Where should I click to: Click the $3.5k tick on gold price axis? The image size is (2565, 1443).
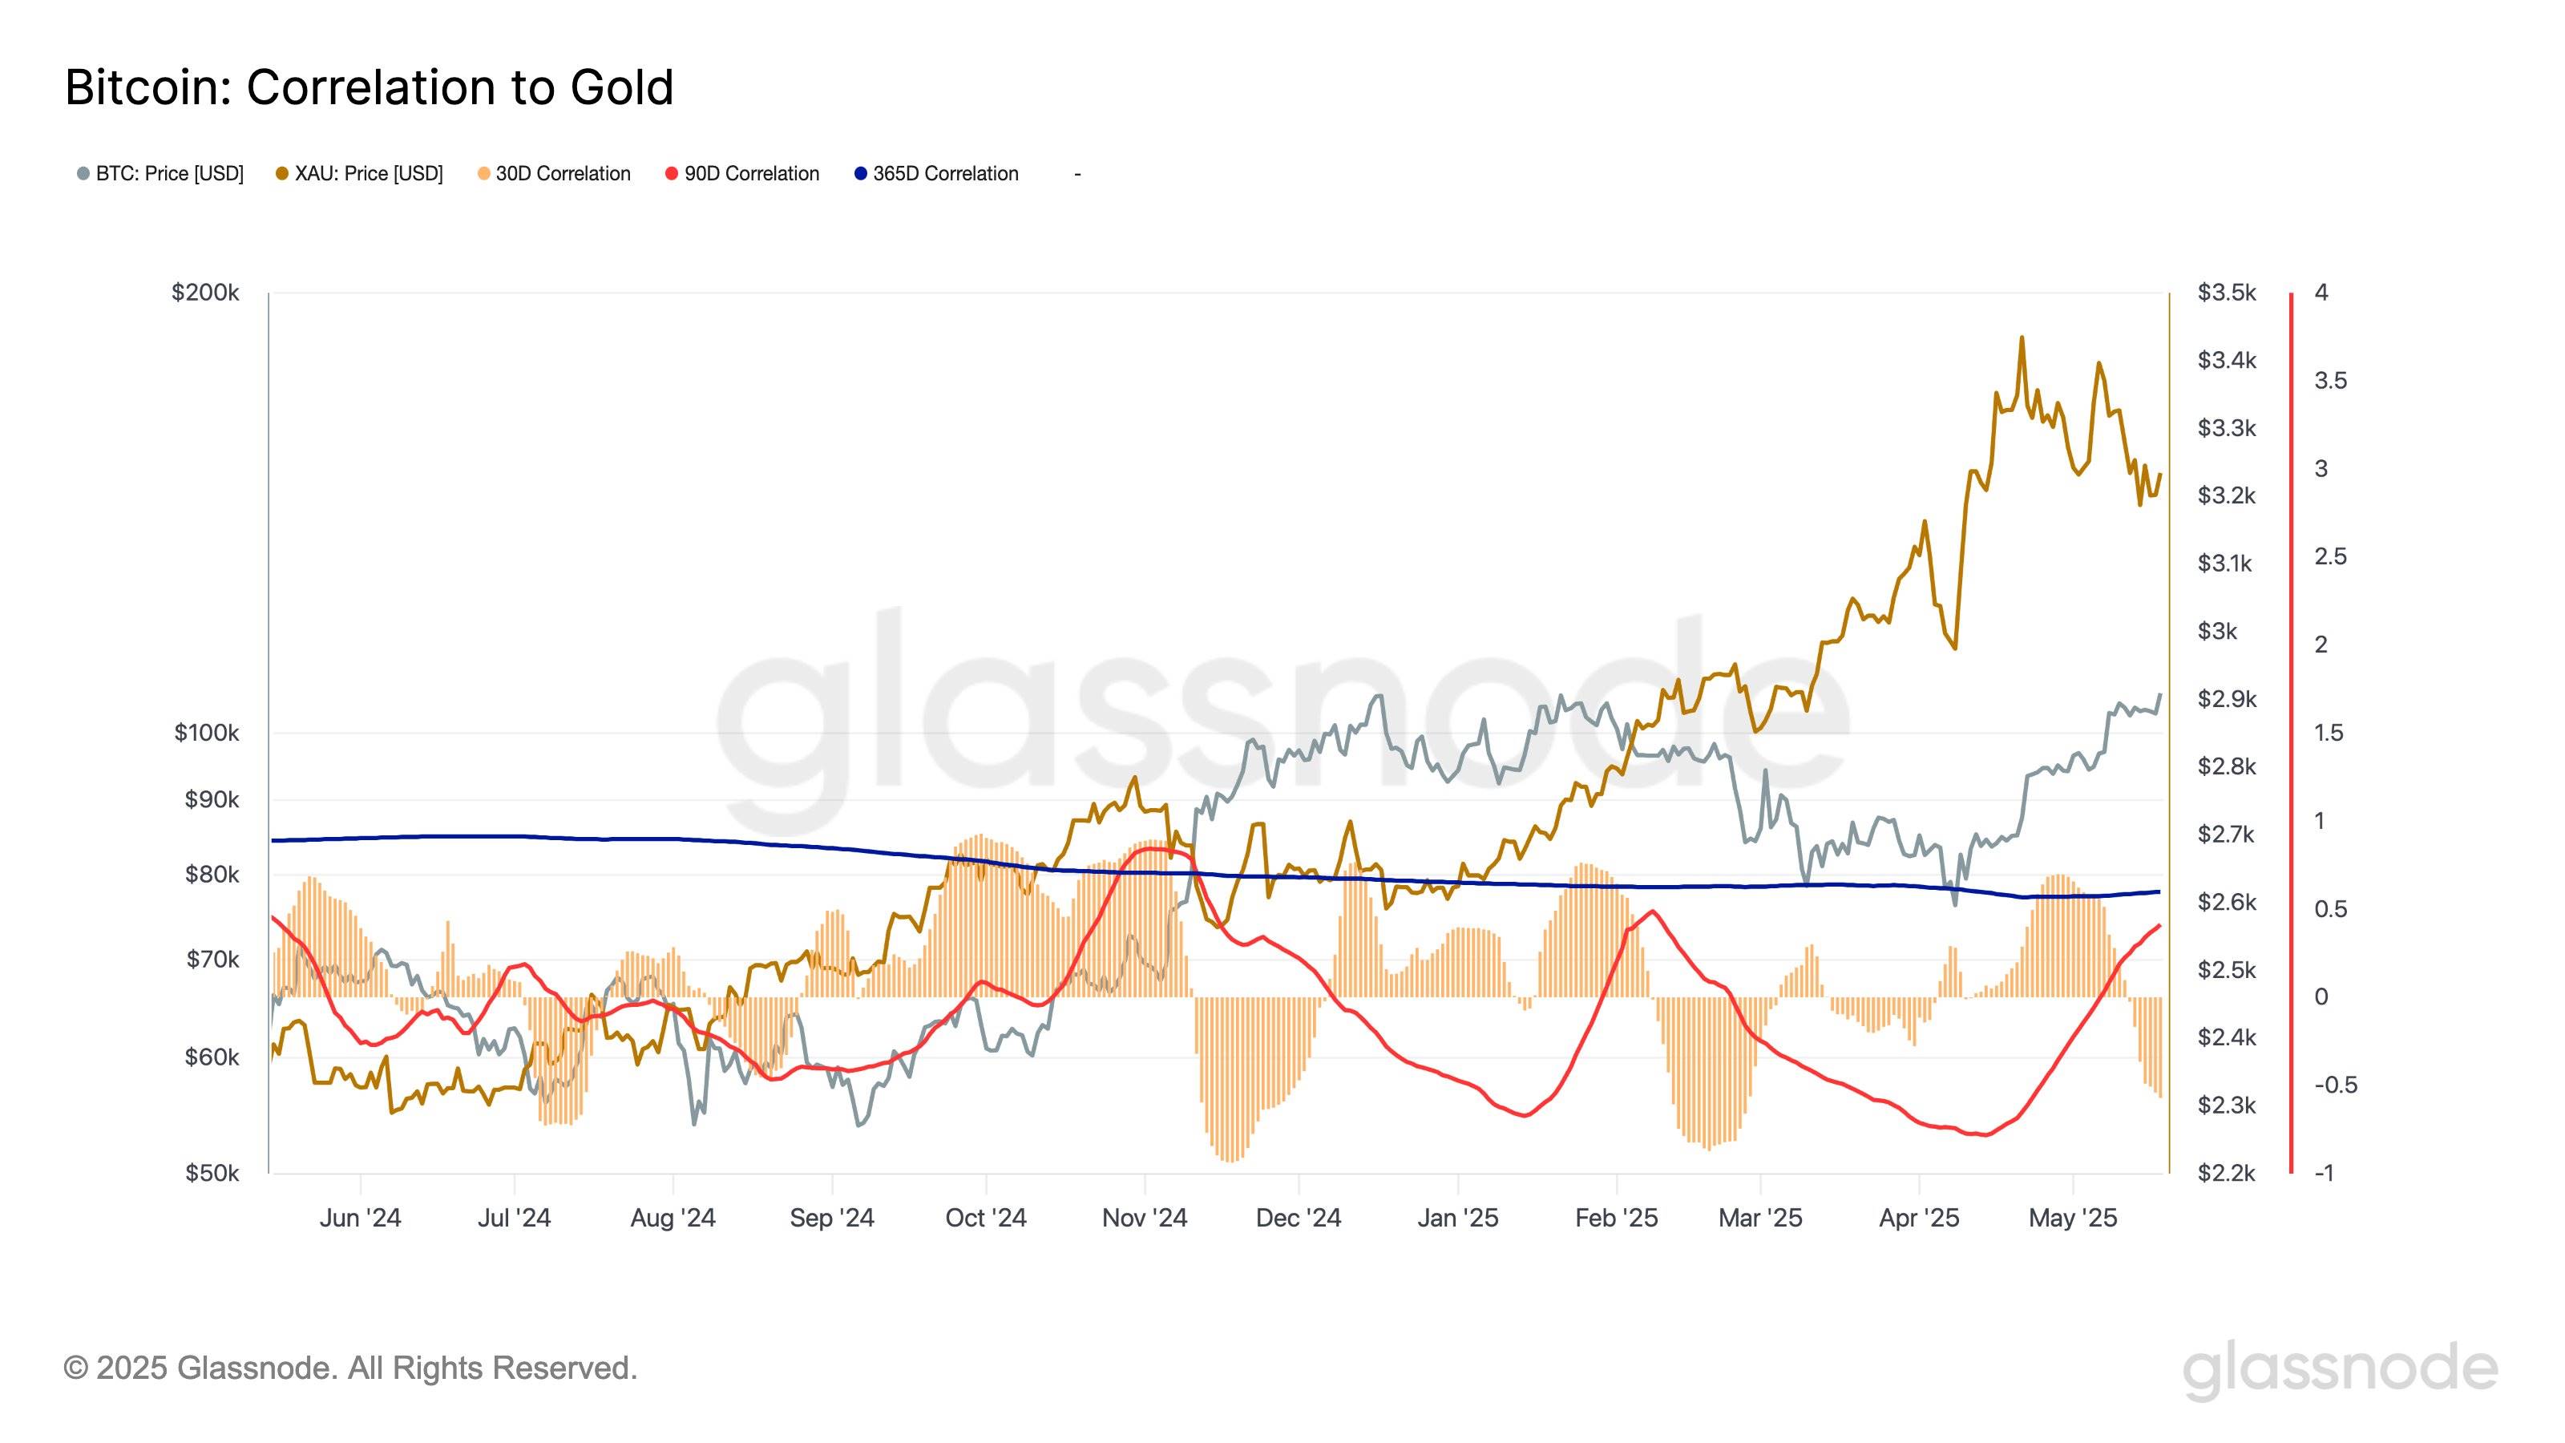pyautogui.click(x=2227, y=293)
